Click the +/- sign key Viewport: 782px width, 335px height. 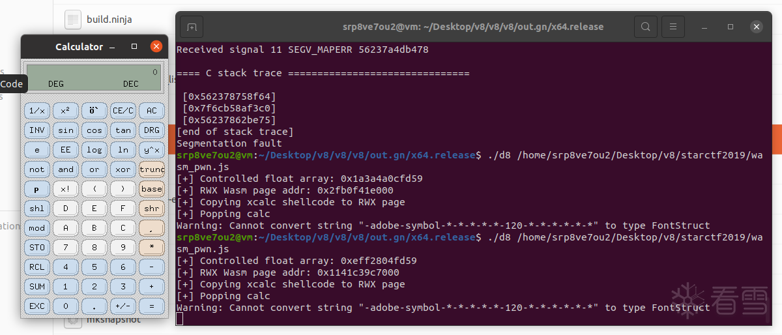coord(123,306)
